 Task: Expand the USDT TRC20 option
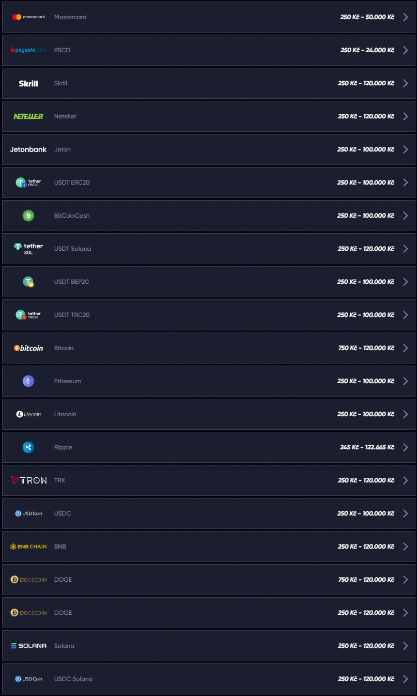tap(406, 314)
